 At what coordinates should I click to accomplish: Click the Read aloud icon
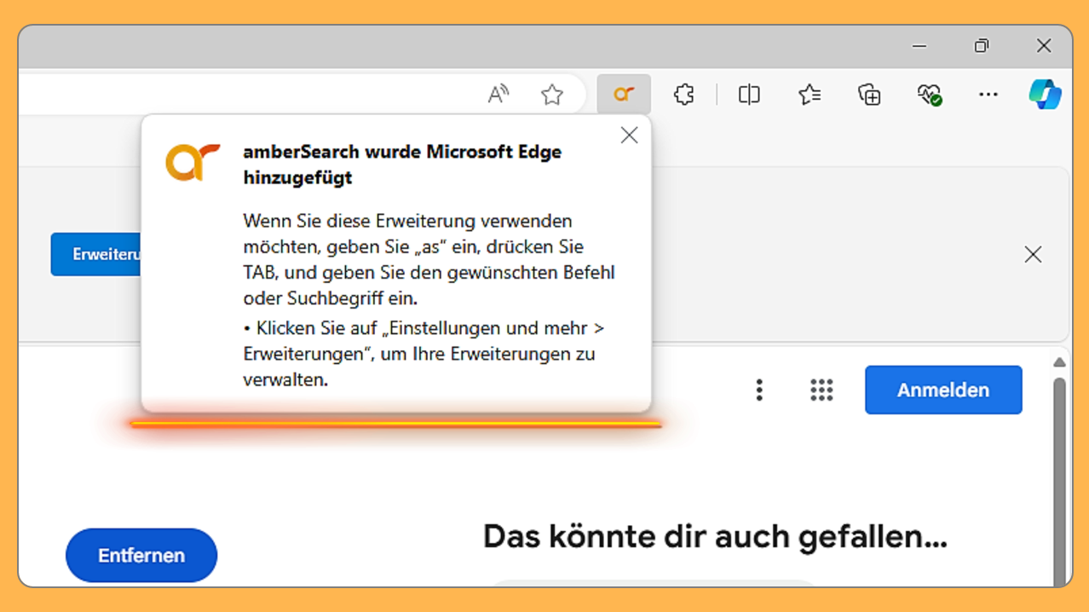(x=498, y=95)
